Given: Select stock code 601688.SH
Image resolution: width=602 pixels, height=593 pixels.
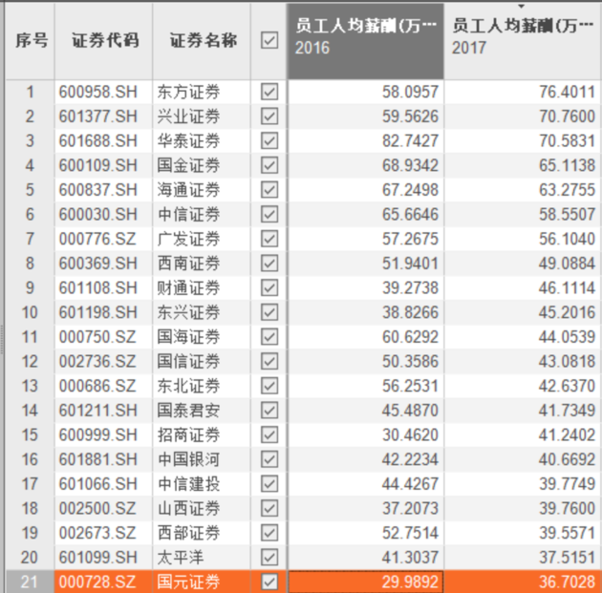Looking at the screenshot, I should pyautogui.click(x=98, y=141).
